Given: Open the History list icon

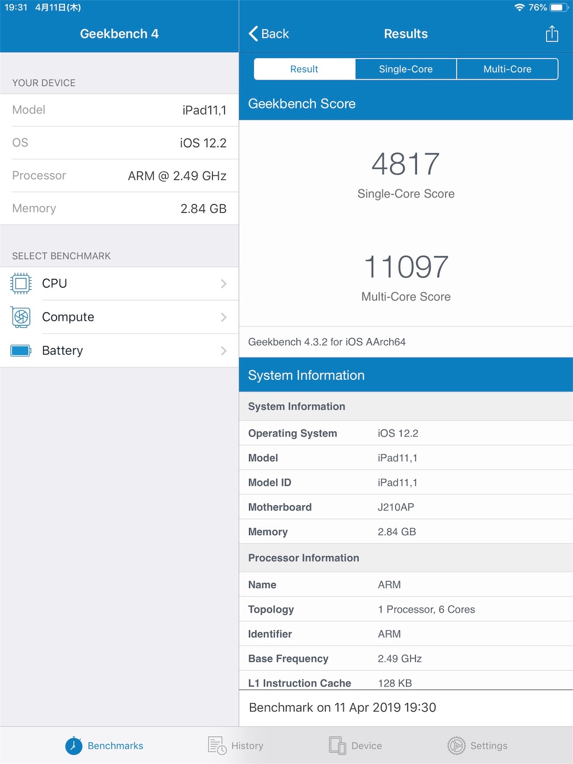Looking at the screenshot, I should click(x=217, y=746).
